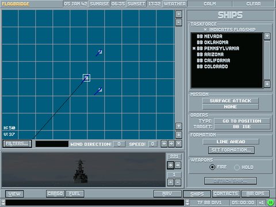Zoom in the map with plus icon
The height and width of the screenshot is (207, 276).
pos(179,14)
